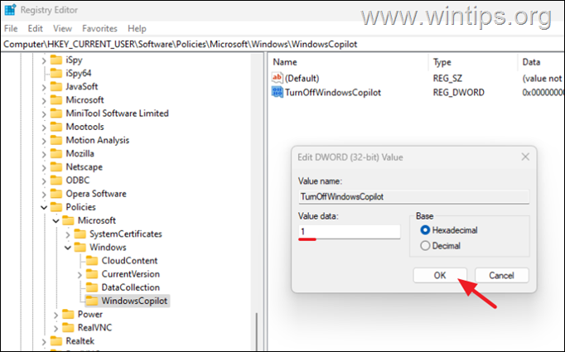
Task: Expand the Power key
Action: [56, 315]
